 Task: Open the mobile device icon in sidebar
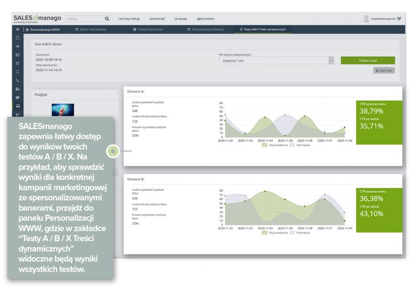pyautogui.click(x=18, y=72)
